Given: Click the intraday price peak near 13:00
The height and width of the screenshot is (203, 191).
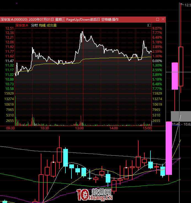Looking at the screenshot, I should click(x=82, y=32).
